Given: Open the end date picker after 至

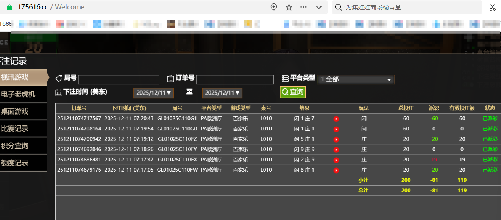Looking at the screenshot, I should [222, 93].
